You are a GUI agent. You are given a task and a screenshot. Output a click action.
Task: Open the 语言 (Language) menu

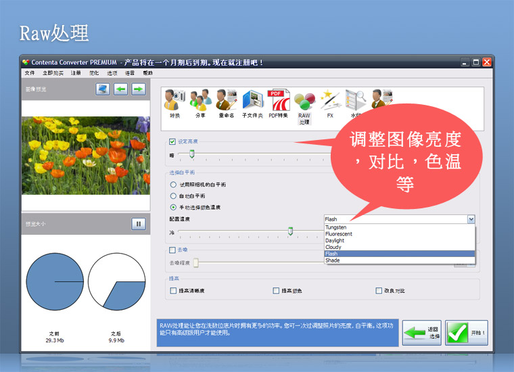tap(130, 73)
